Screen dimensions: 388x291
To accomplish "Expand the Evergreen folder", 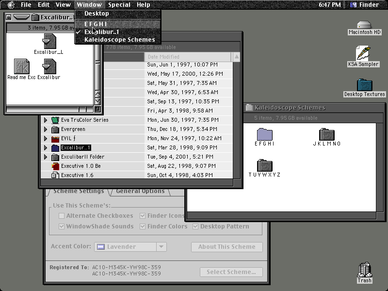I will (x=46, y=129).
